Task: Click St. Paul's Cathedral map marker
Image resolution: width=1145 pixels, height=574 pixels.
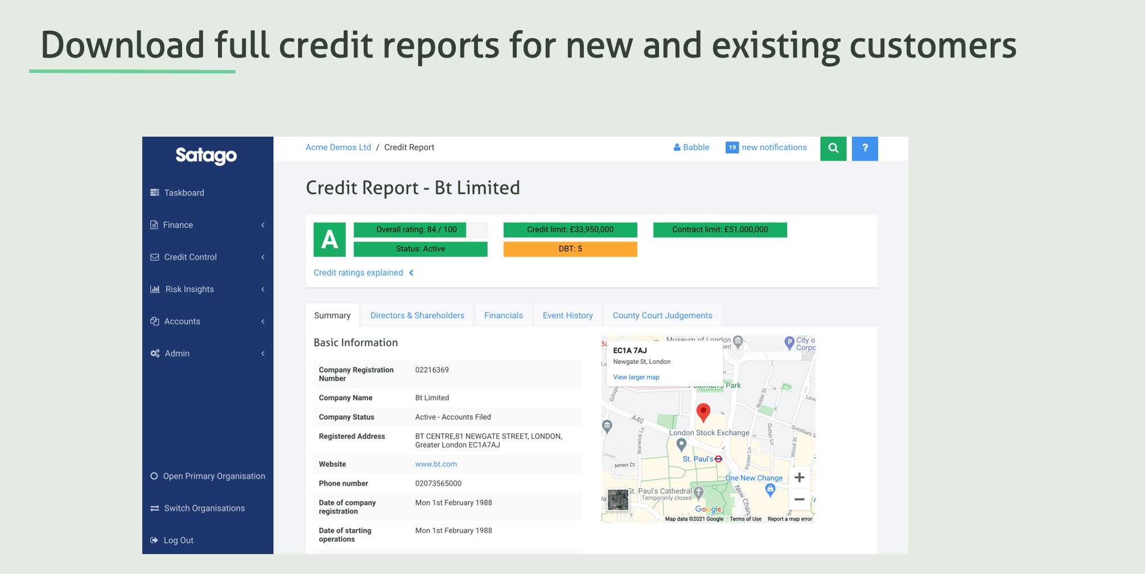Action: [x=699, y=492]
